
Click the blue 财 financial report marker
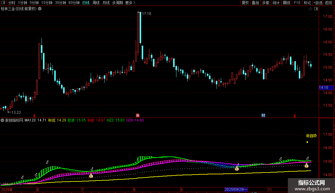263,115
